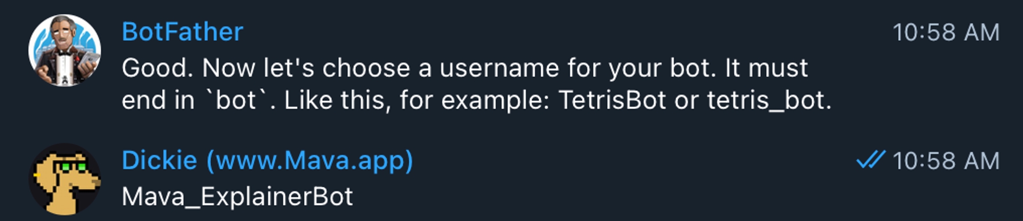
Task: Open the Dickie (www.Mava.app) sender name
Action: pyautogui.click(x=267, y=160)
